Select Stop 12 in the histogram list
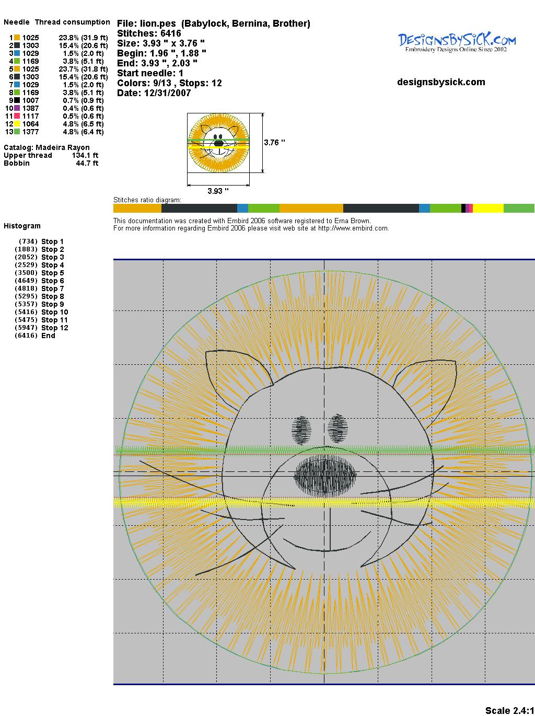 [54, 328]
